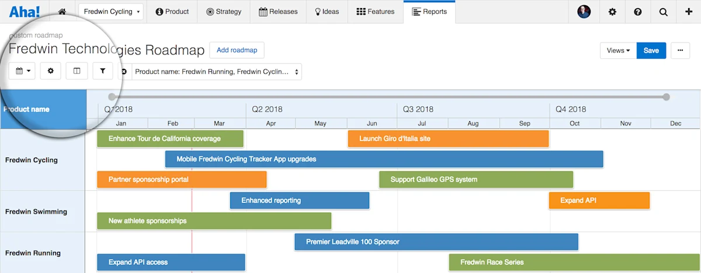The image size is (701, 273).
Task: Expand the Product name filter selector
Action: point(217,72)
